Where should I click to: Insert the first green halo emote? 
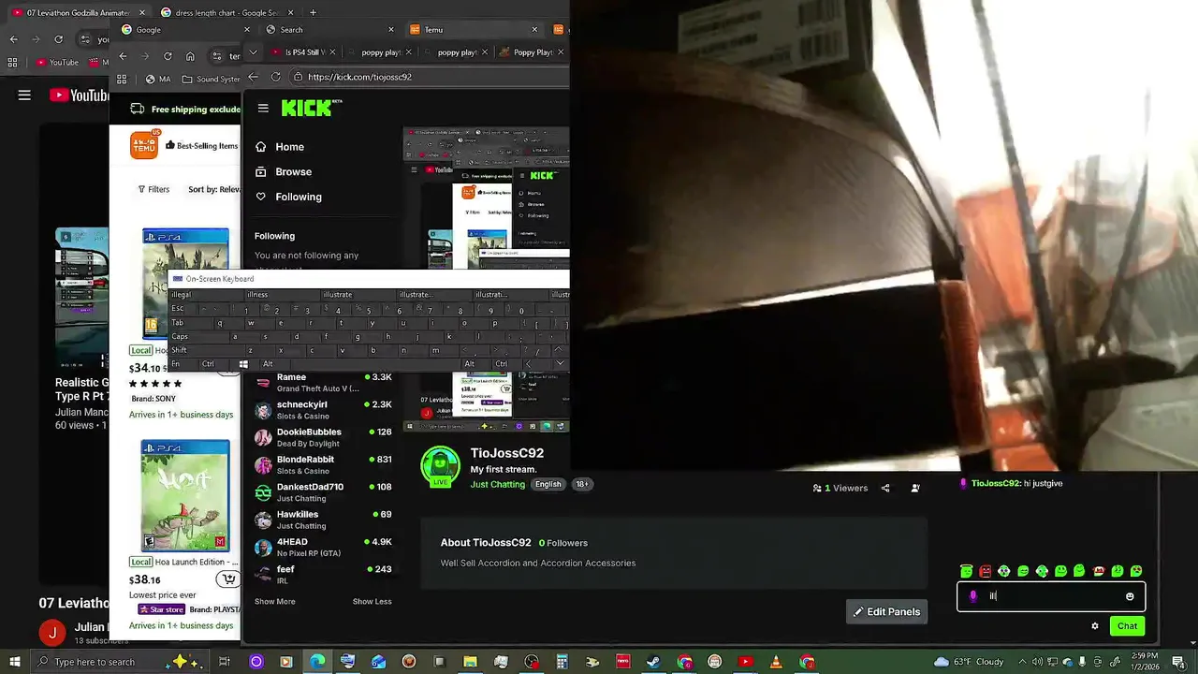pos(966,571)
